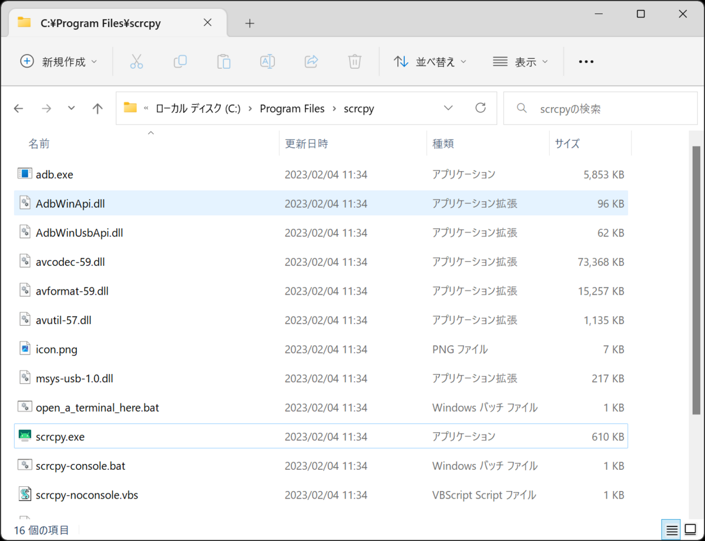The image size is (705, 541).
Task: Open the three-dot more options menu
Action: click(586, 61)
